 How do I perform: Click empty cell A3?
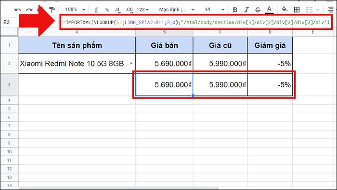(77, 84)
